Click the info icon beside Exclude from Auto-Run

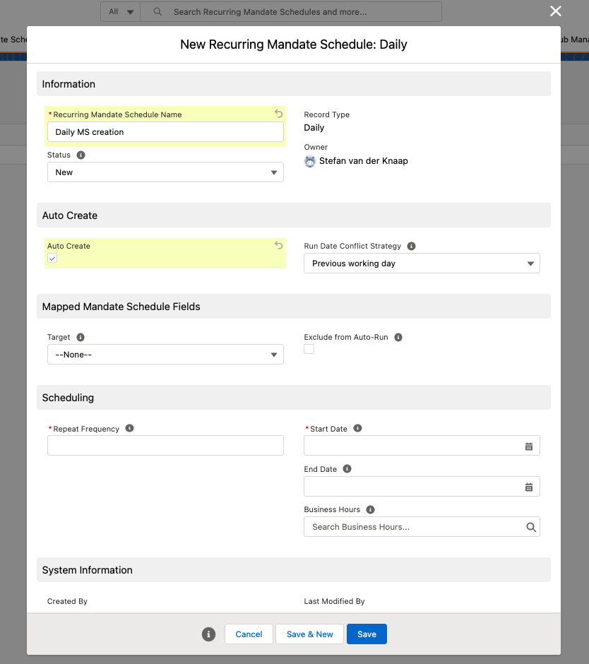click(x=398, y=337)
